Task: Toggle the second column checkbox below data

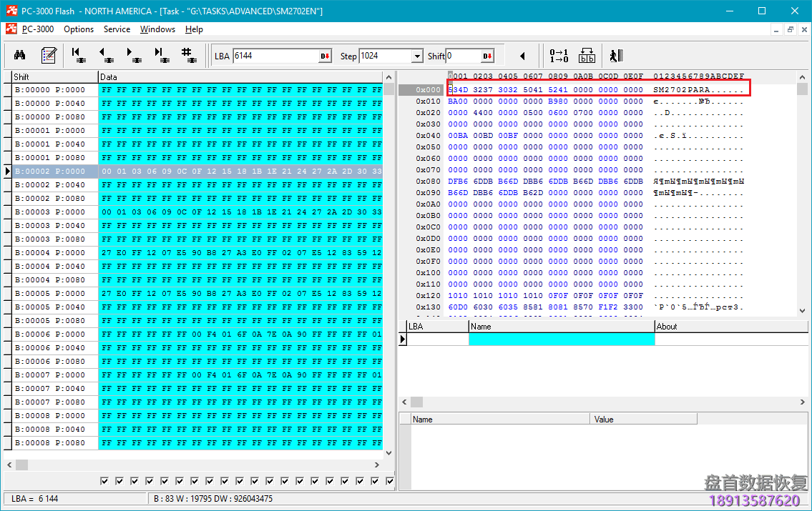Action: point(120,481)
